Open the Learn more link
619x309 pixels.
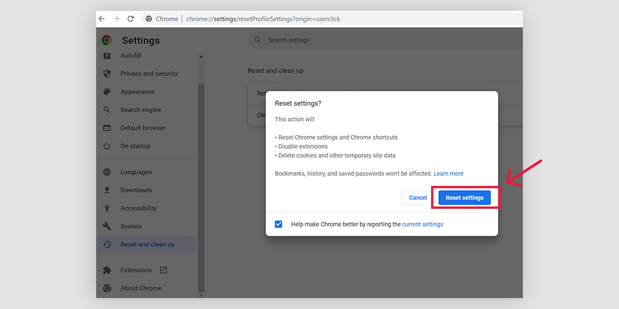click(449, 174)
